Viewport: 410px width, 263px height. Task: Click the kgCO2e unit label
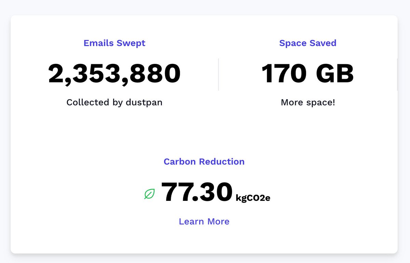pyautogui.click(x=253, y=198)
